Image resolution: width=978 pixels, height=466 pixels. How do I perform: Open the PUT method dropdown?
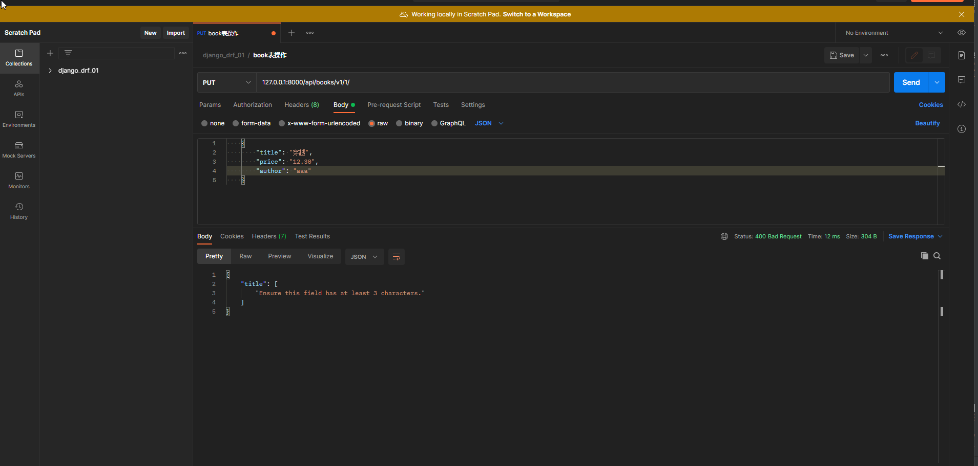(x=226, y=82)
